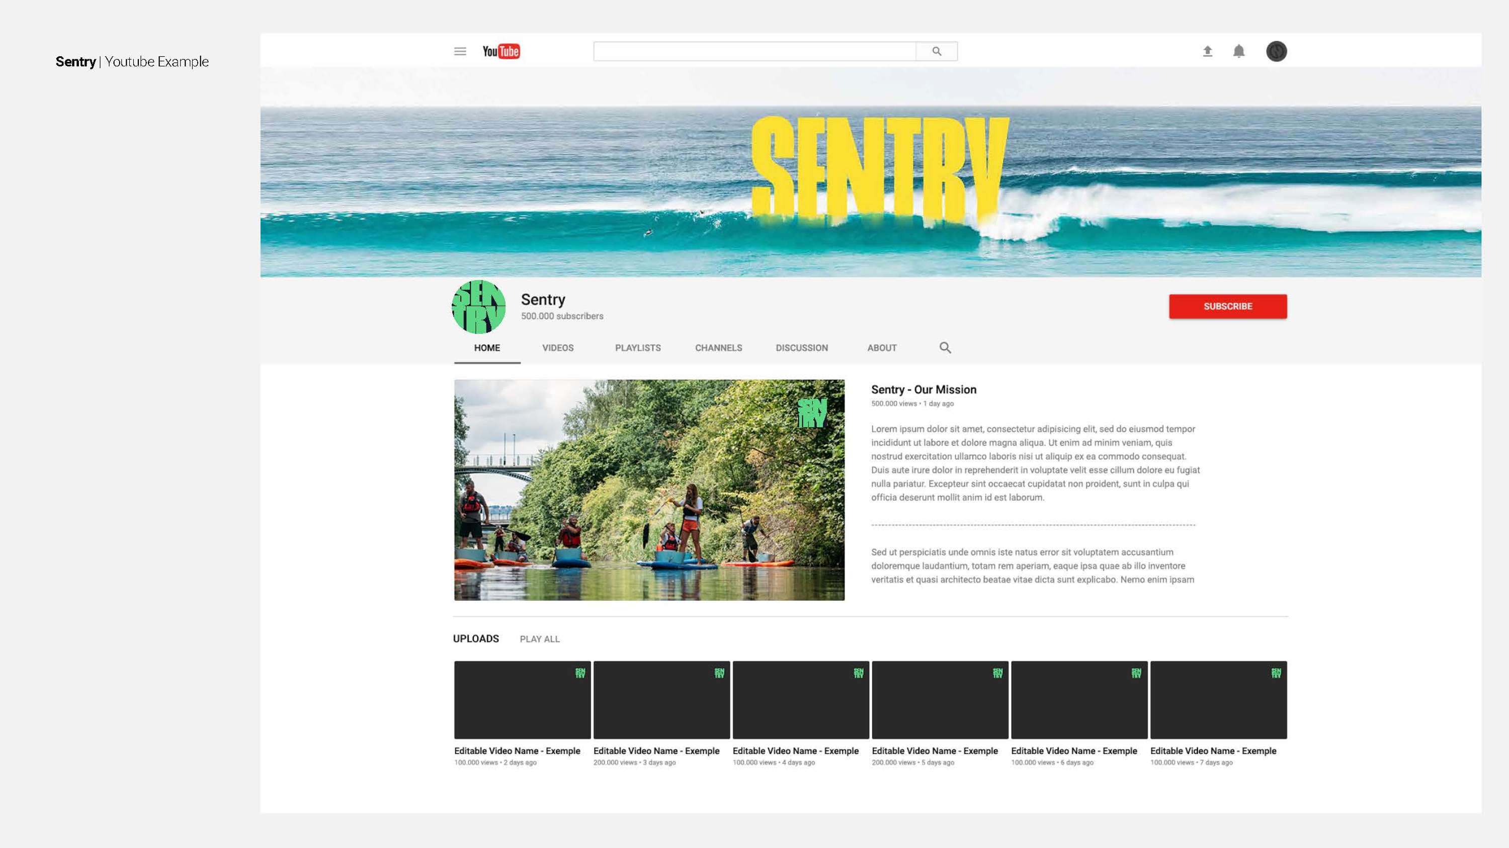Click '100.000 views · 6 days ago' text
Viewport: 1509px width, 848px height.
pos(1052,763)
